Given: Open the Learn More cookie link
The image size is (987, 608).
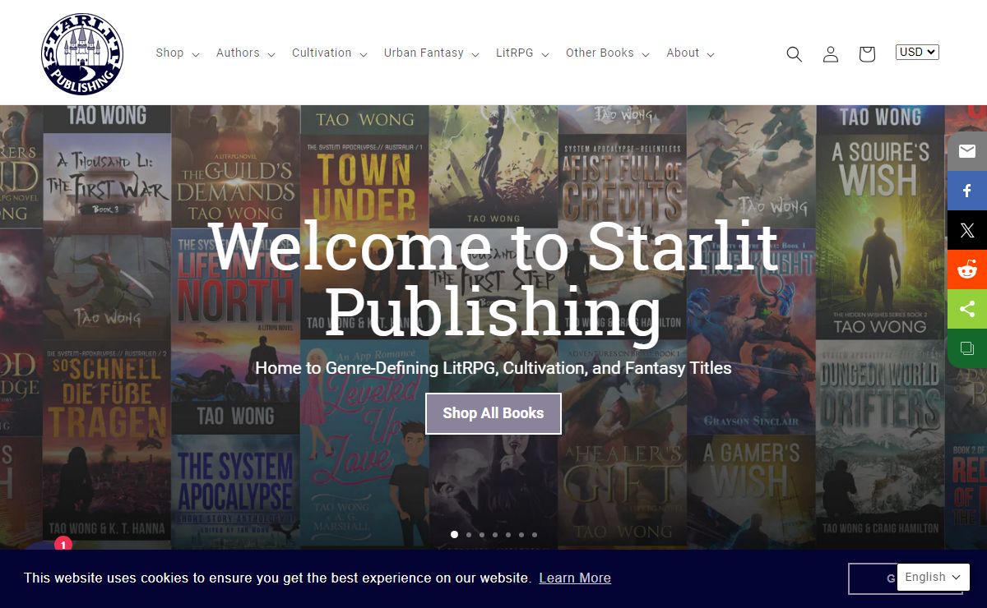Looking at the screenshot, I should [x=575, y=578].
